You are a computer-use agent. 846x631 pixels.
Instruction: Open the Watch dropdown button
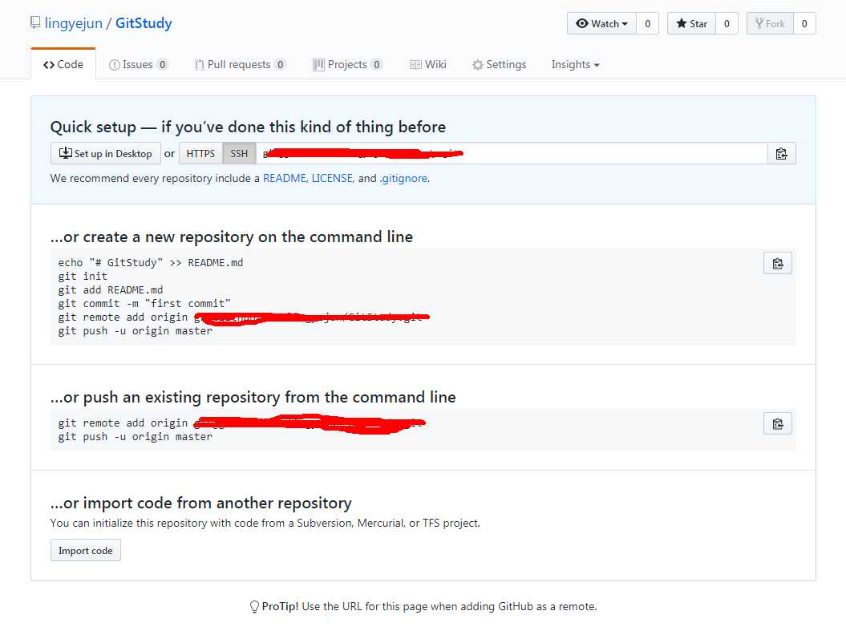[601, 24]
